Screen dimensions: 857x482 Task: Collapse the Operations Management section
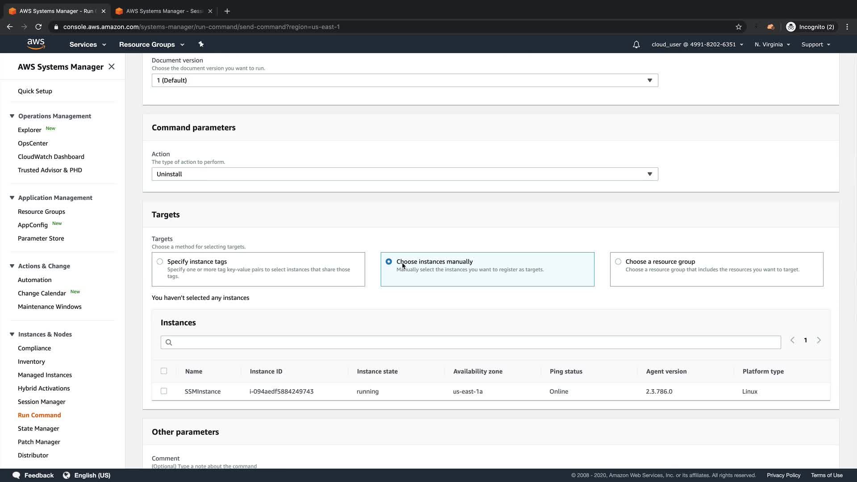pyautogui.click(x=12, y=116)
